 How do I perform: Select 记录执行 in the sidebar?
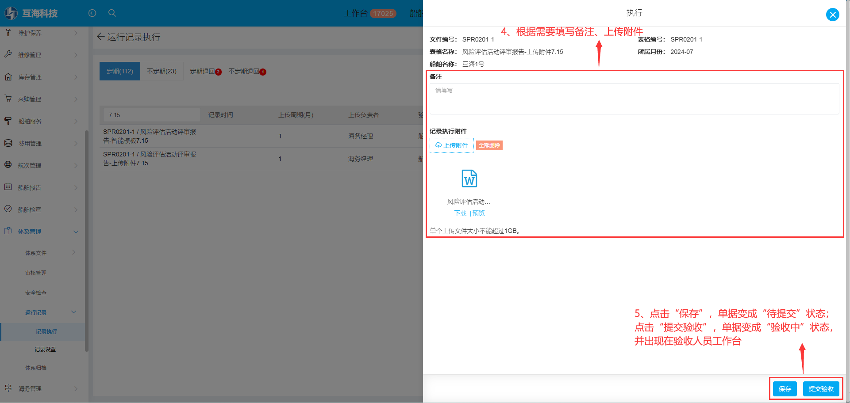(x=46, y=331)
